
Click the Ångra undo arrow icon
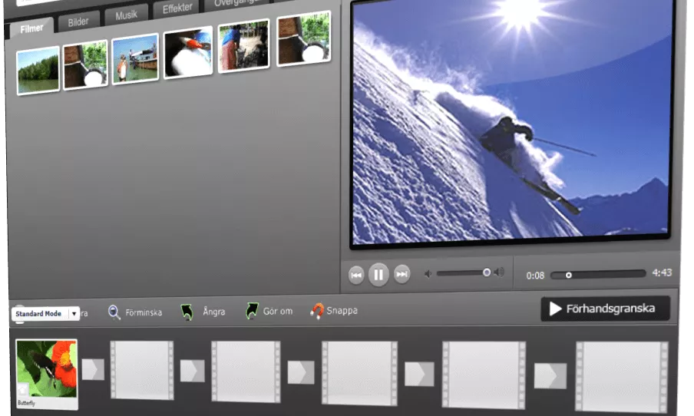click(x=187, y=312)
